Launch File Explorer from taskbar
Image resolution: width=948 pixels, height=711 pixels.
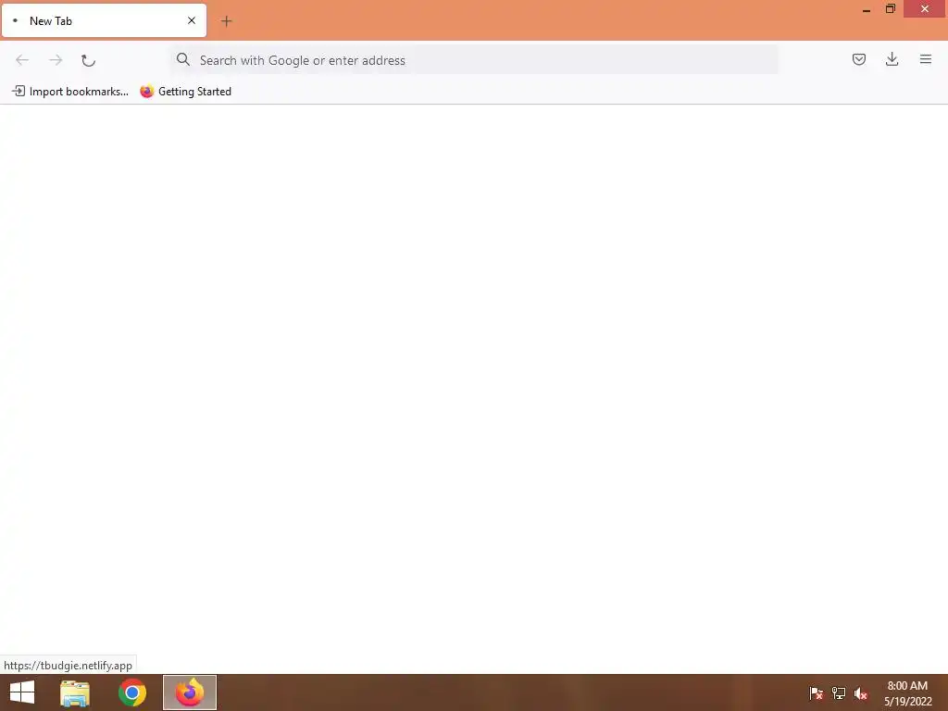[x=75, y=692]
